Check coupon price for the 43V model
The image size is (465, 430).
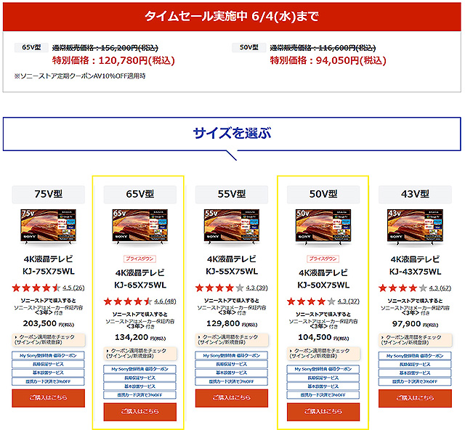coord(415,340)
